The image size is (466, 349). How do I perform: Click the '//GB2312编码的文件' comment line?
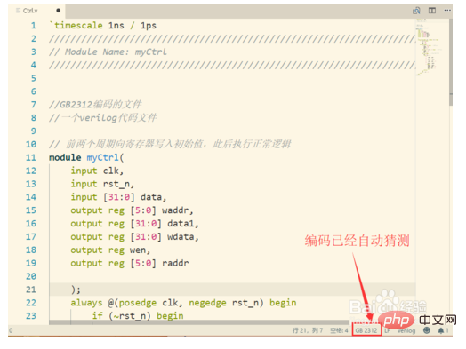point(95,105)
